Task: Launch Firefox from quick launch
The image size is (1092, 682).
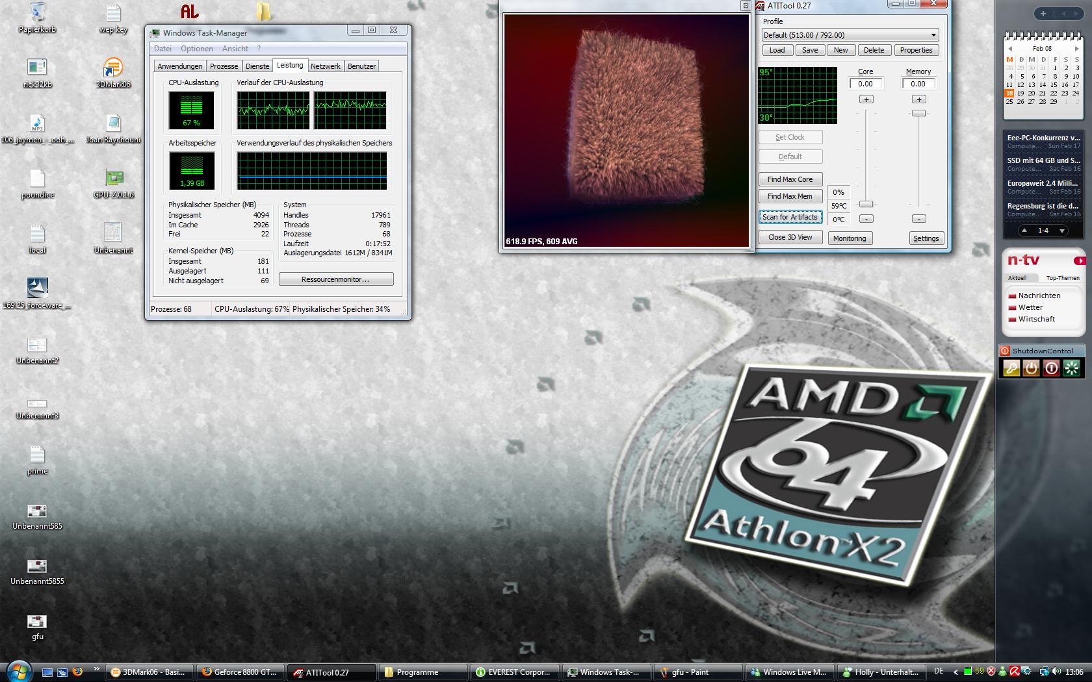Action: click(x=77, y=672)
